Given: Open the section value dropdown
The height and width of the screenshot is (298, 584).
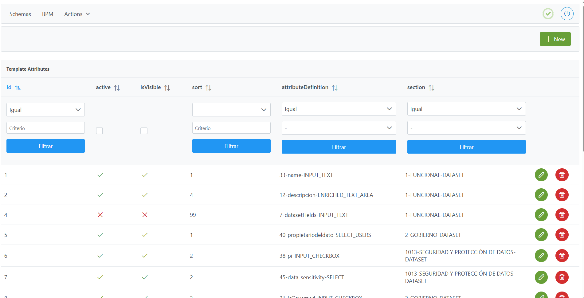Looking at the screenshot, I should click(466, 128).
